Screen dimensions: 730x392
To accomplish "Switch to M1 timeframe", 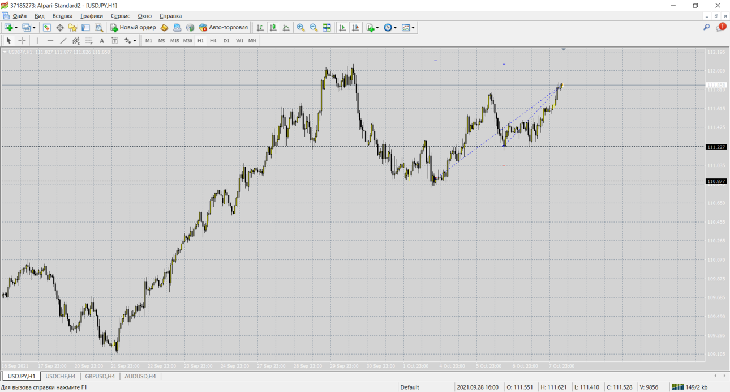I will pyautogui.click(x=149, y=41).
